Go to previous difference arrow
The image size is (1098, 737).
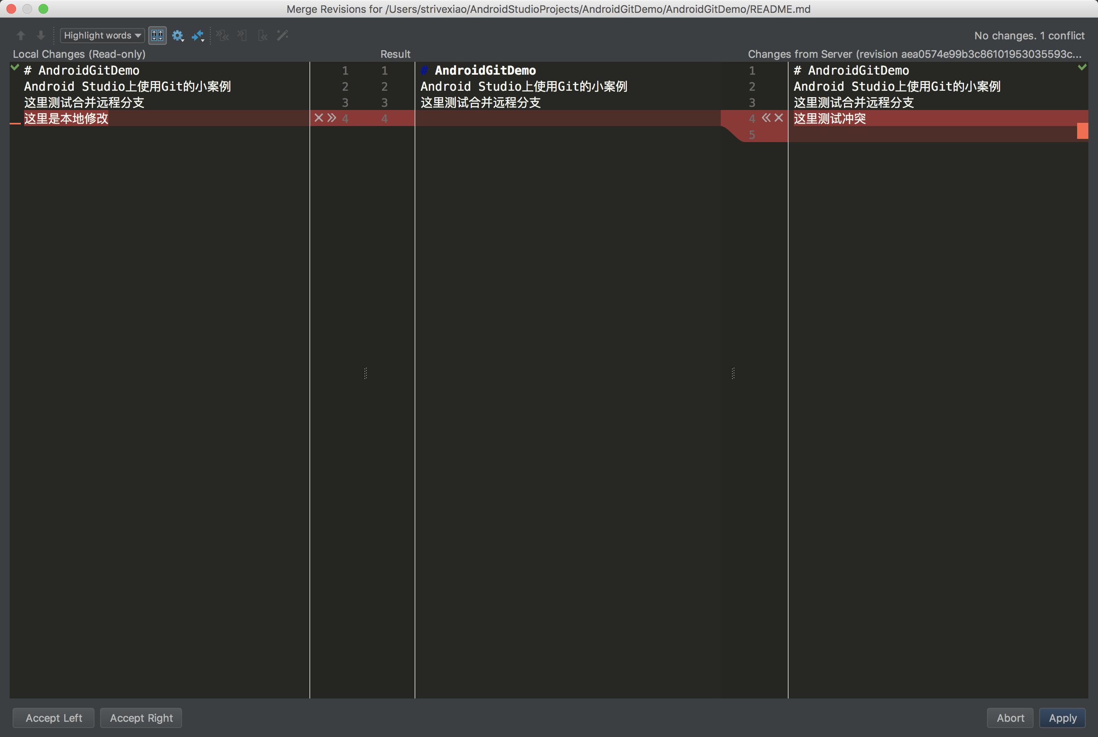point(21,35)
